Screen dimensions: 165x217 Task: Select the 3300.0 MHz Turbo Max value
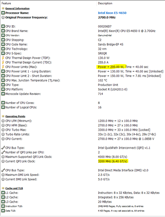pos(124,130)
